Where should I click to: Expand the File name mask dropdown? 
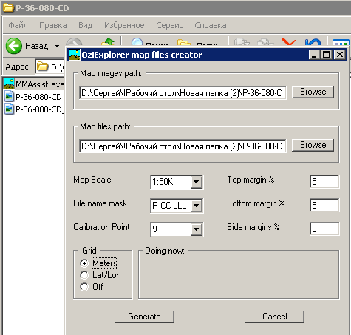click(x=196, y=206)
